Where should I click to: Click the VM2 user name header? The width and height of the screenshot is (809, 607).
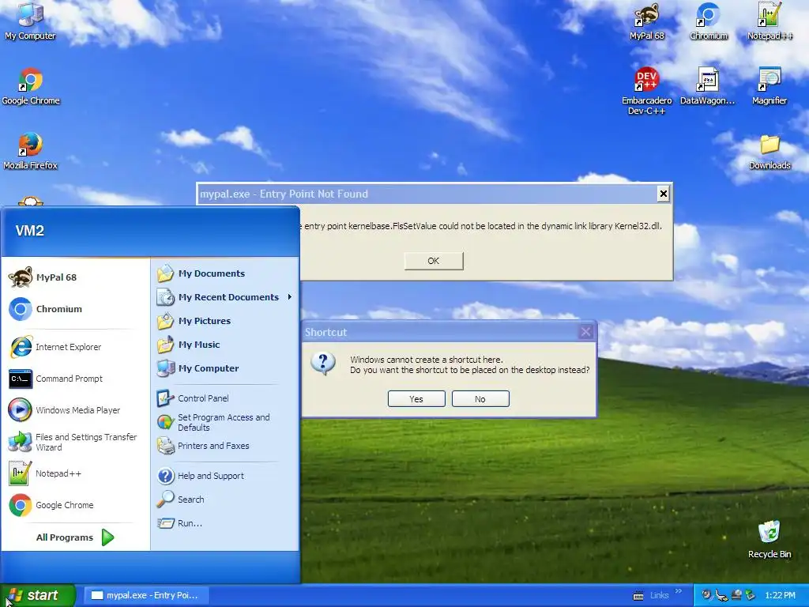(29, 230)
